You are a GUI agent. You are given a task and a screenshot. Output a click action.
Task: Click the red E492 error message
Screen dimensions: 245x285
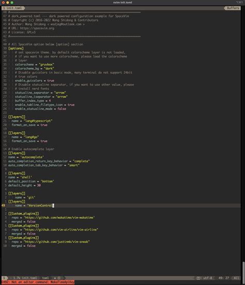pos(38,282)
